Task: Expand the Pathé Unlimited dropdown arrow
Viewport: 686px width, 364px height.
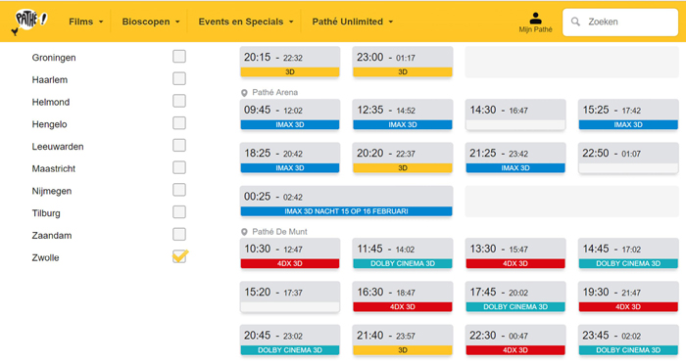Action: tap(391, 22)
